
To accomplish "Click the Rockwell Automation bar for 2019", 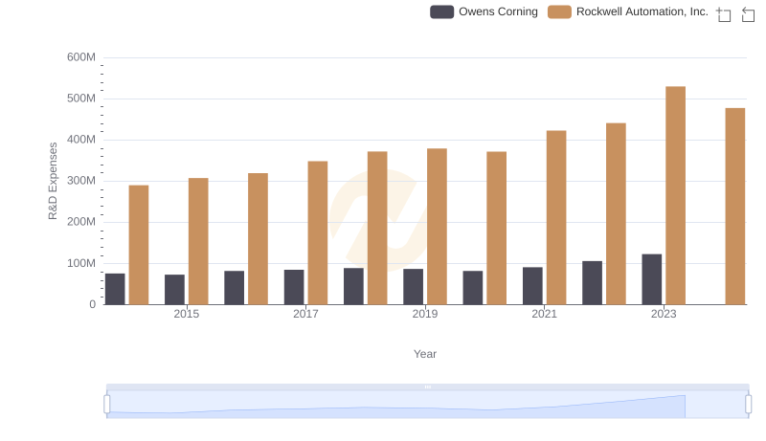I will click(437, 227).
